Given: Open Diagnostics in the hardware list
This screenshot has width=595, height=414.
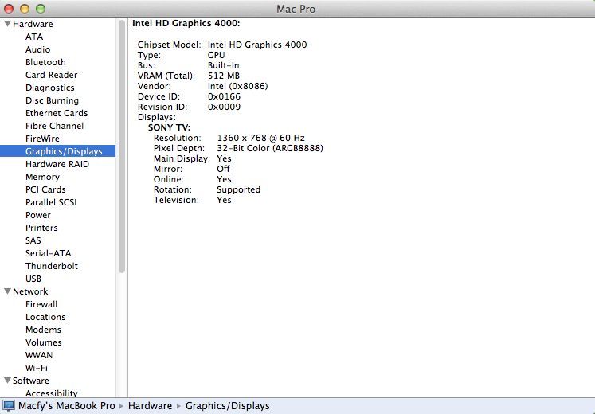Looking at the screenshot, I should click(49, 88).
